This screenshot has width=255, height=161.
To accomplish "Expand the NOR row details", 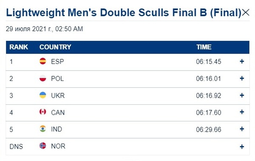I will coord(242,147).
